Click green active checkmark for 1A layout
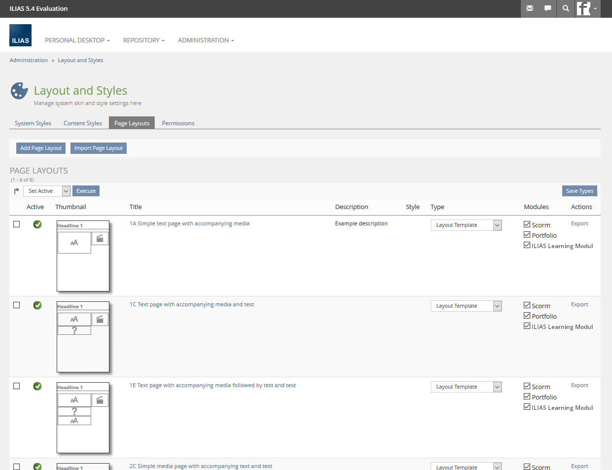612x470 pixels. coord(37,224)
